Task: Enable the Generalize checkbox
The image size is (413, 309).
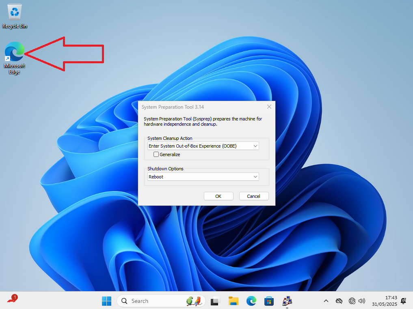Action: click(156, 154)
